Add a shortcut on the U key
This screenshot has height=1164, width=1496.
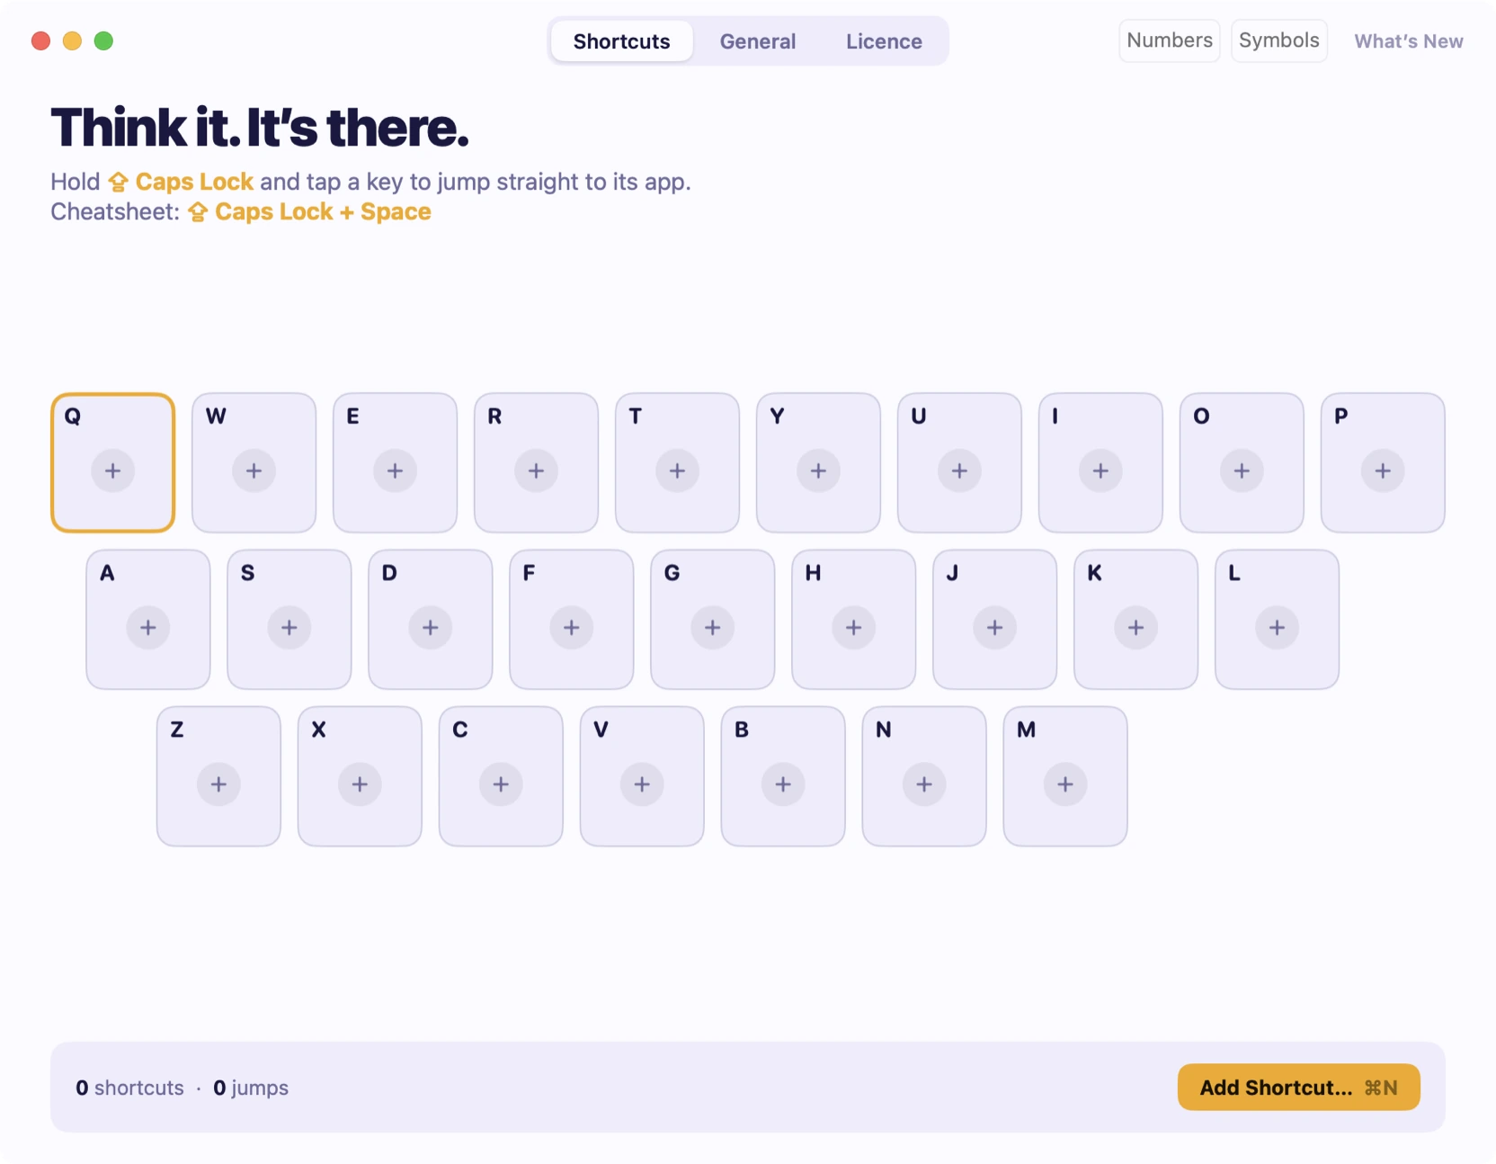[x=959, y=470]
